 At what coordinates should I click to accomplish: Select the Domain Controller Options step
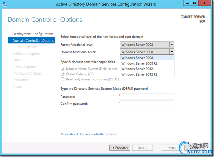click(x=31, y=40)
